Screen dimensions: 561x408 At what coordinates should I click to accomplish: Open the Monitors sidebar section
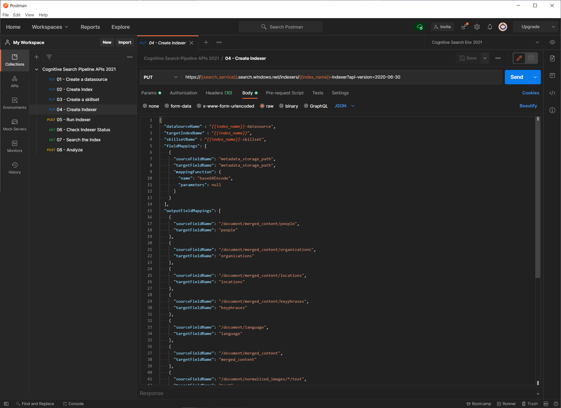[15, 146]
